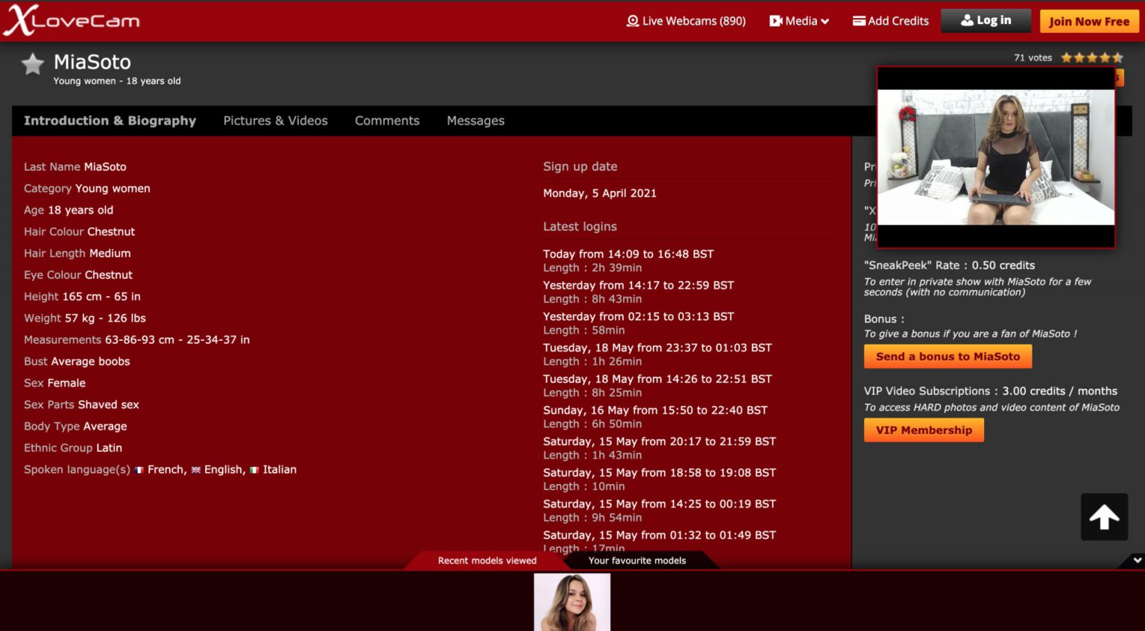
Task: Click 'VIP Video Subscriptions : 3.00 credits / months'
Action: coord(991,392)
